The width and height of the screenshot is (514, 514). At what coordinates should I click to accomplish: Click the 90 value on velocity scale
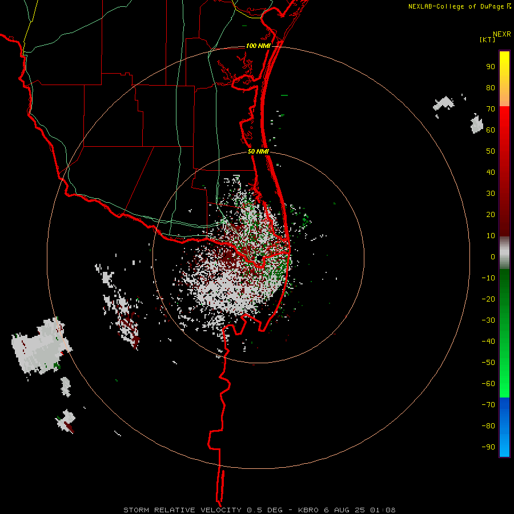[491, 67]
